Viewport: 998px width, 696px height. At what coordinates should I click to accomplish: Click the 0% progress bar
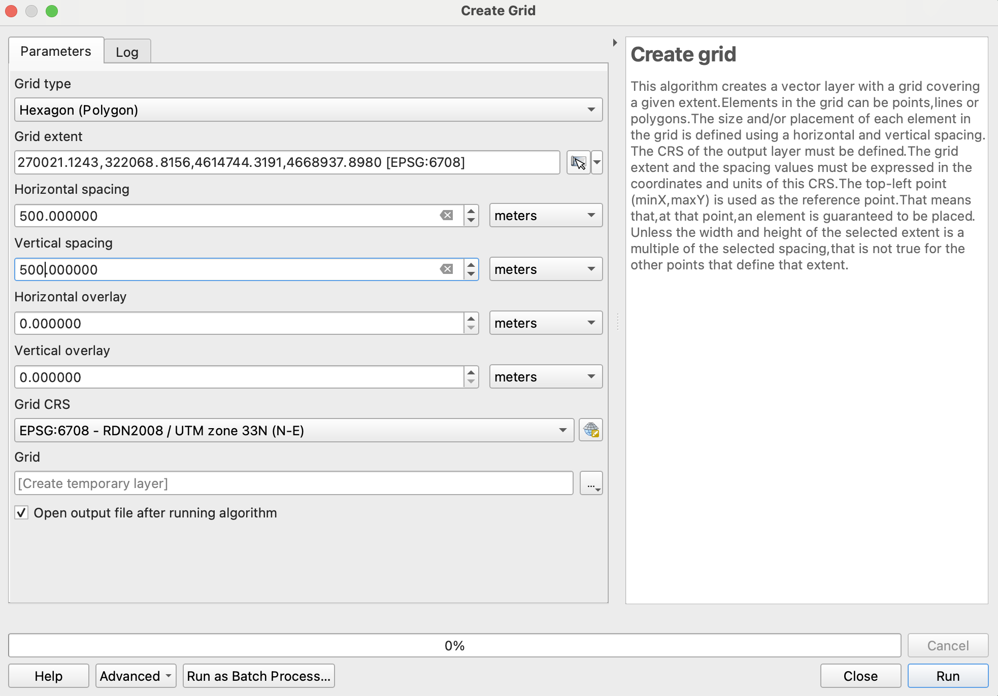coord(454,646)
